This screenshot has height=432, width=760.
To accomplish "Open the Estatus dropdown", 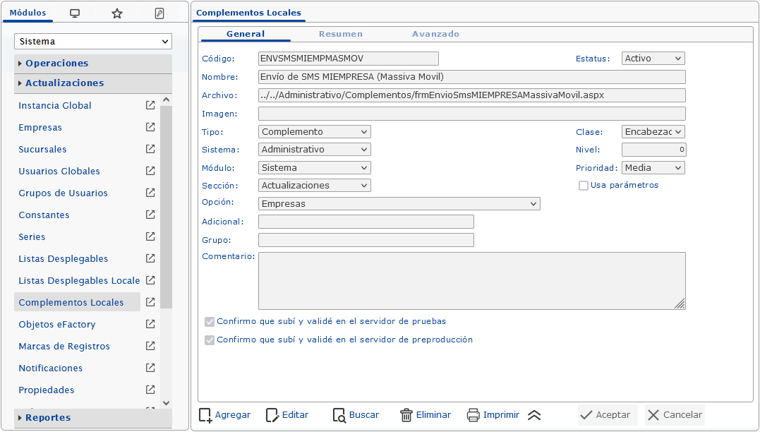I will pyautogui.click(x=653, y=58).
